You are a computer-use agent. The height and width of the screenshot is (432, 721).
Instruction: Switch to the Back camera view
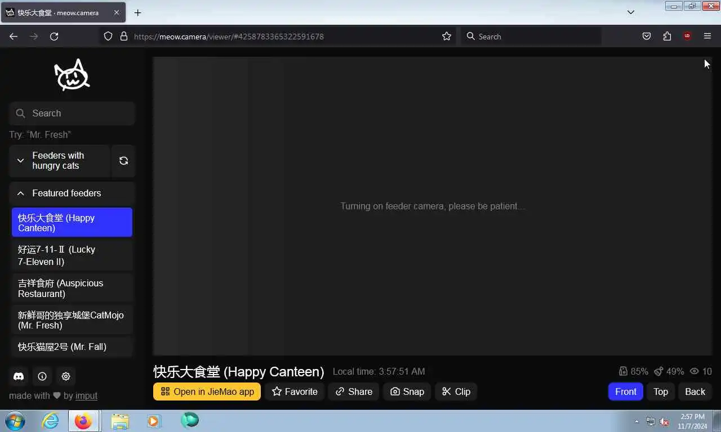coord(695,391)
